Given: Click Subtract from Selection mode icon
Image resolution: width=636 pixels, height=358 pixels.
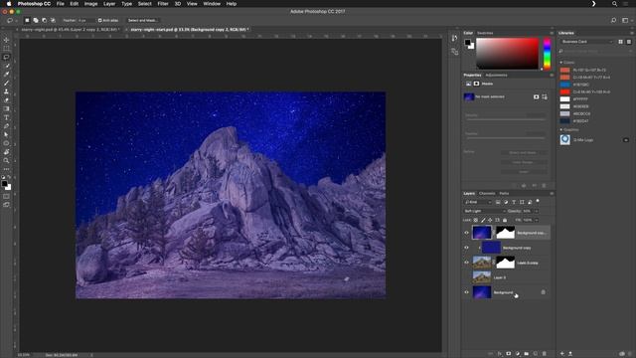Looking at the screenshot, I should click(x=44, y=20).
